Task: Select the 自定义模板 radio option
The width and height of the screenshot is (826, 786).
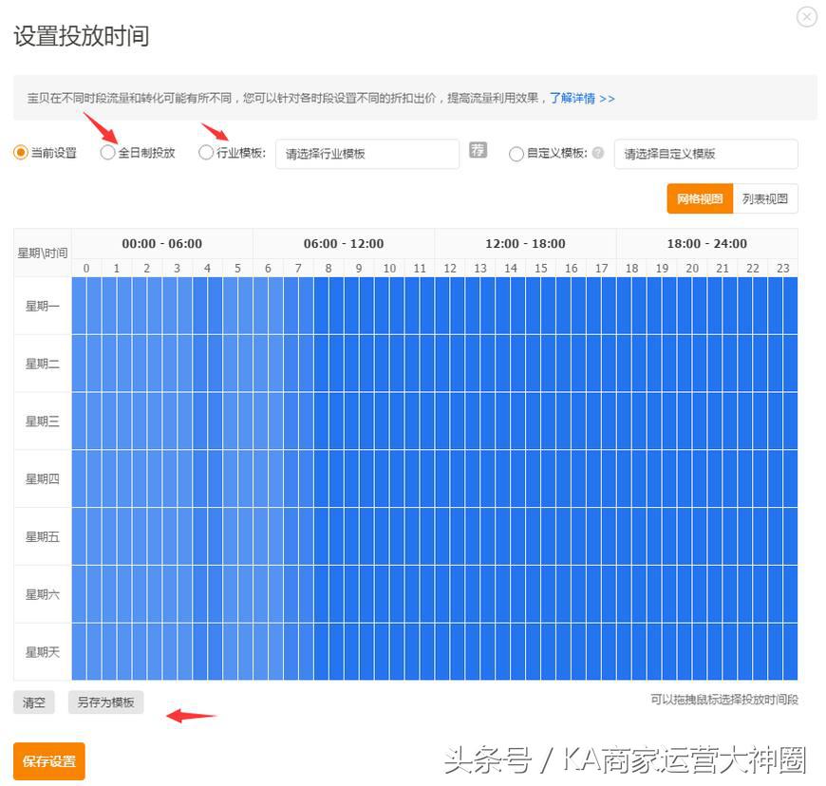Action: click(516, 154)
